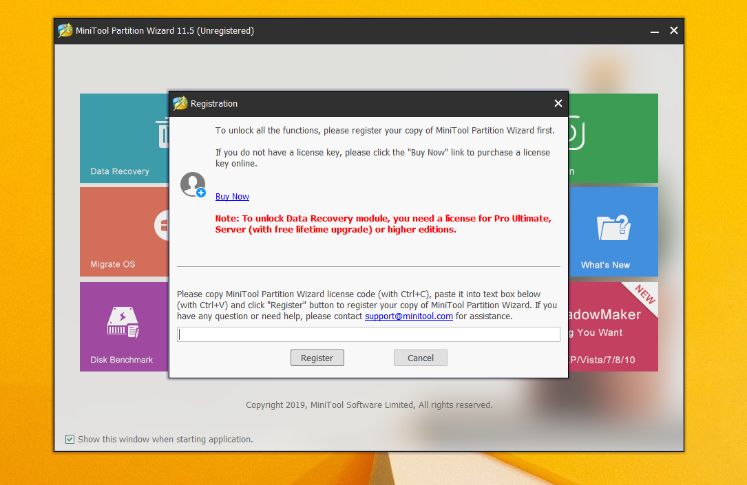Click the add-user avatar icon in the dialog
This screenshot has height=485, width=747.
point(192,184)
